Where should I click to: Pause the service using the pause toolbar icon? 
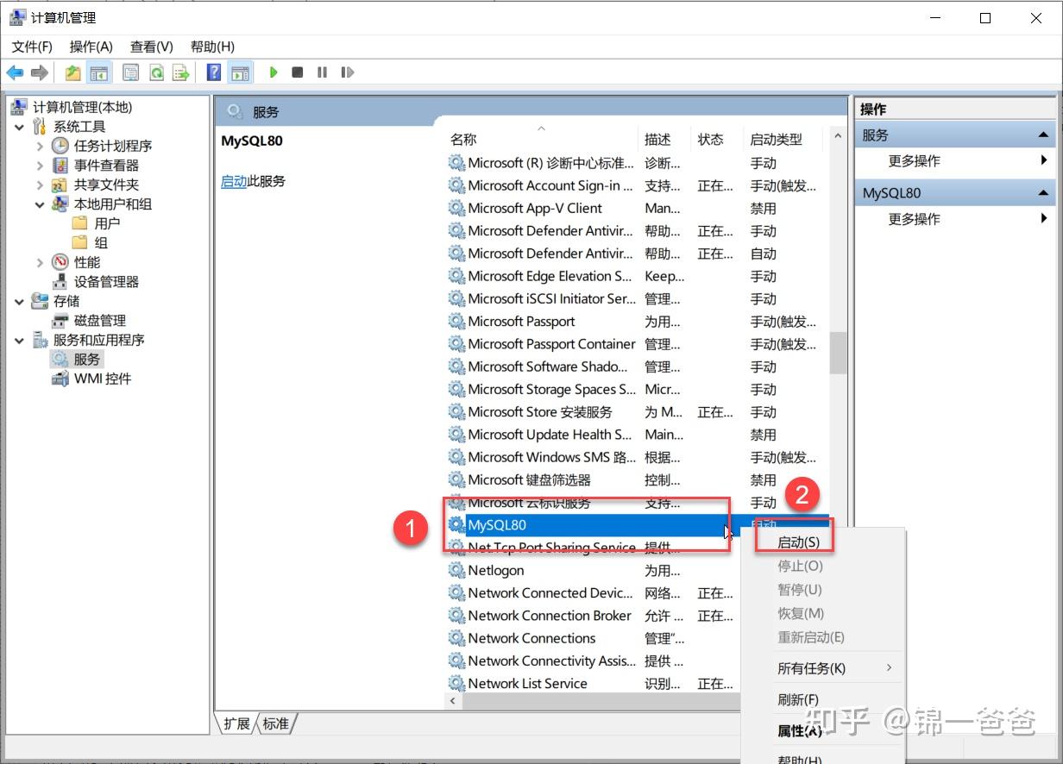[321, 72]
